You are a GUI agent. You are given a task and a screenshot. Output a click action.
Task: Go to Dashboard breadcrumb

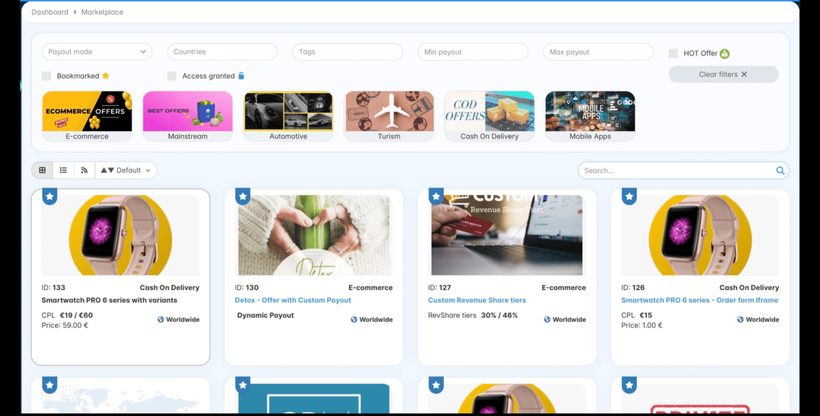pyautogui.click(x=50, y=12)
